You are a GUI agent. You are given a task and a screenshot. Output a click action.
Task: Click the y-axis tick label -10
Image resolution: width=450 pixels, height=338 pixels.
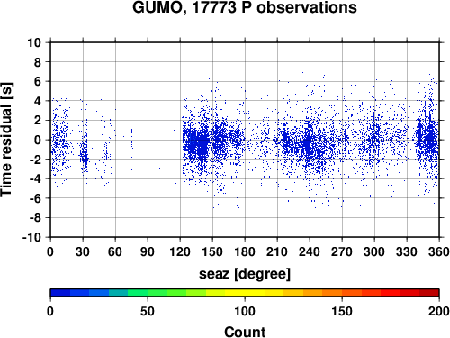pyautogui.click(x=31, y=237)
